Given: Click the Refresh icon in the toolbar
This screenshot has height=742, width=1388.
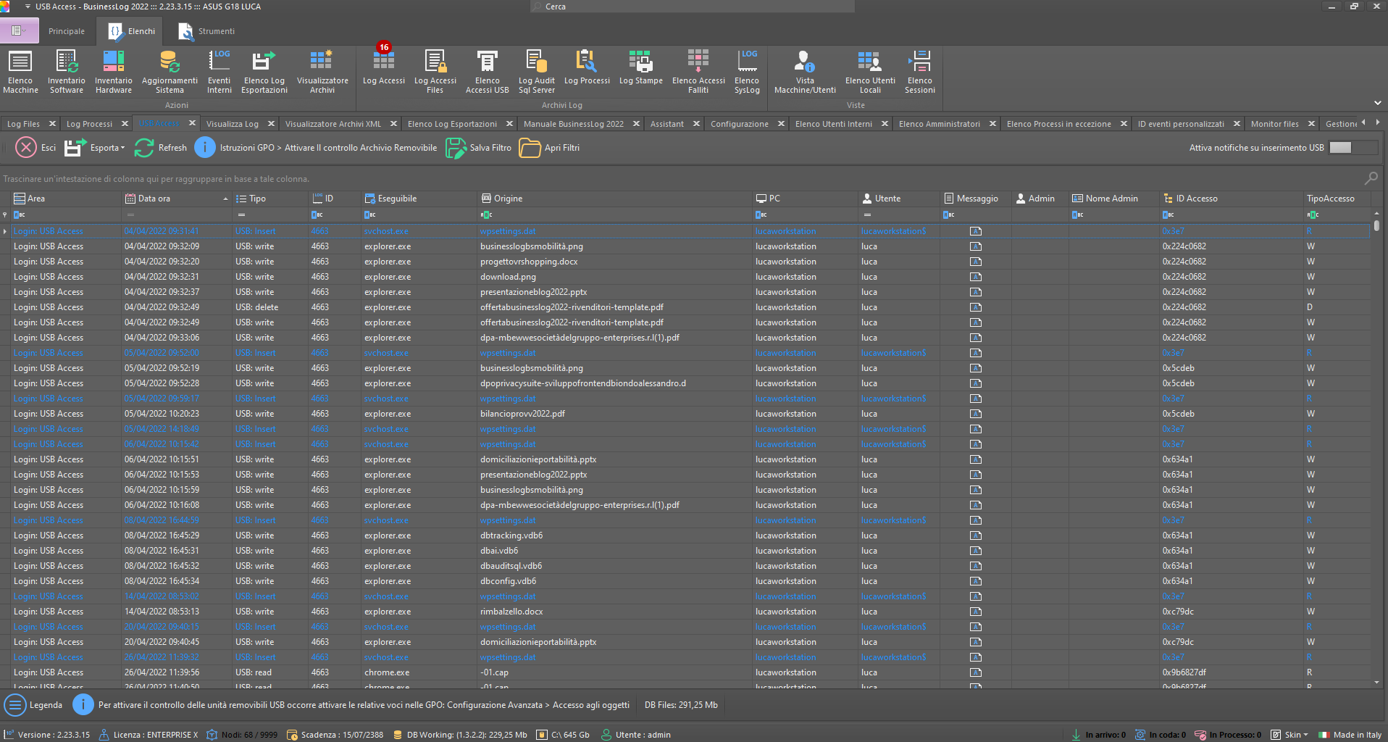Looking at the screenshot, I should (x=144, y=148).
